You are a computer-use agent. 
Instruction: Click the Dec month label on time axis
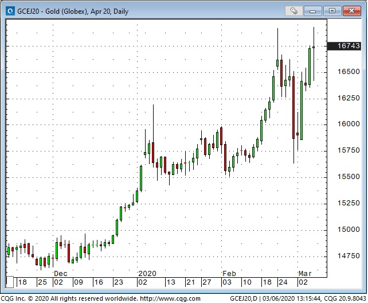(61, 274)
